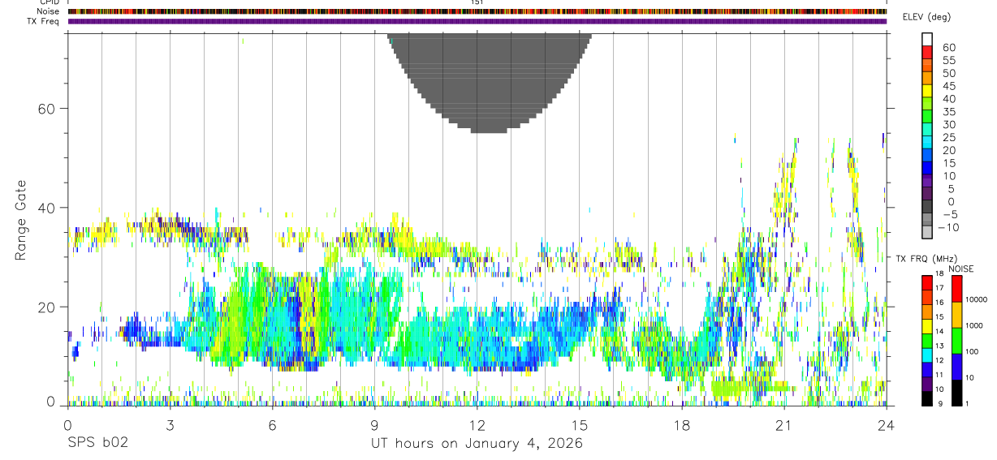Click the x-axis tick label '24'

tap(886, 426)
